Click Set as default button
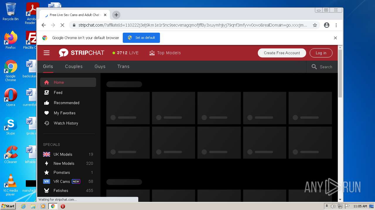Viewport: 375px width, 210px height. 141,38
